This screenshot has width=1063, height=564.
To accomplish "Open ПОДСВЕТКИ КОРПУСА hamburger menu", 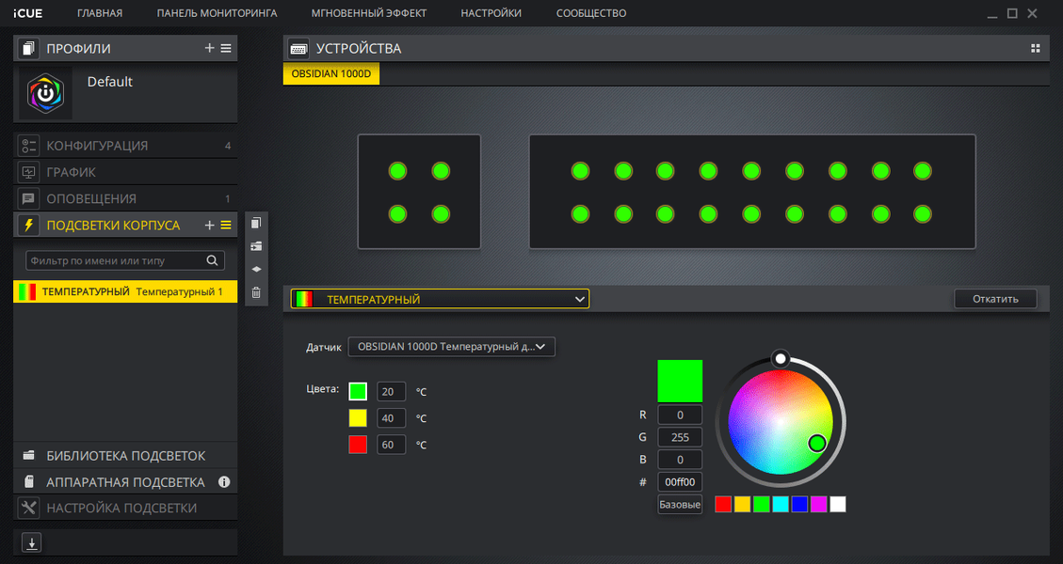I will (226, 225).
